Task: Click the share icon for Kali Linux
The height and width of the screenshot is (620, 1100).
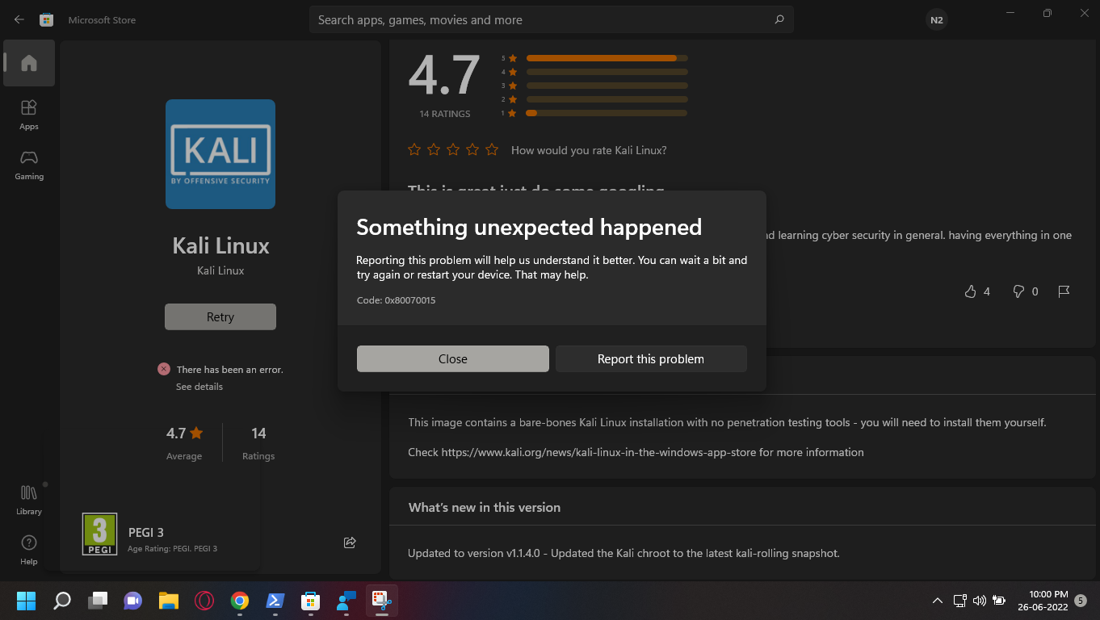Action: coord(350,542)
